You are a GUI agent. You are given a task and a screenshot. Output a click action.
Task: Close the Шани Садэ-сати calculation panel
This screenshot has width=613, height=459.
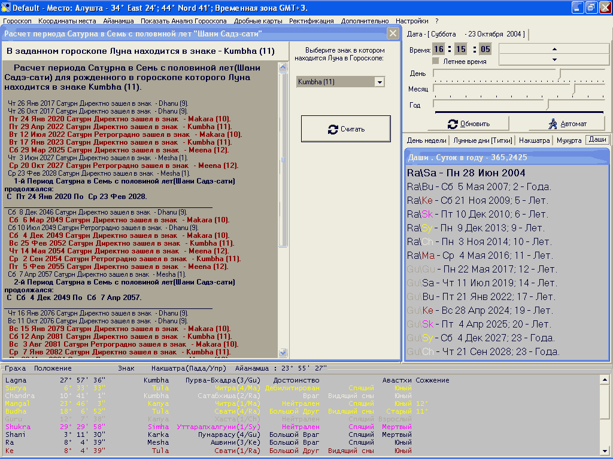(393, 33)
